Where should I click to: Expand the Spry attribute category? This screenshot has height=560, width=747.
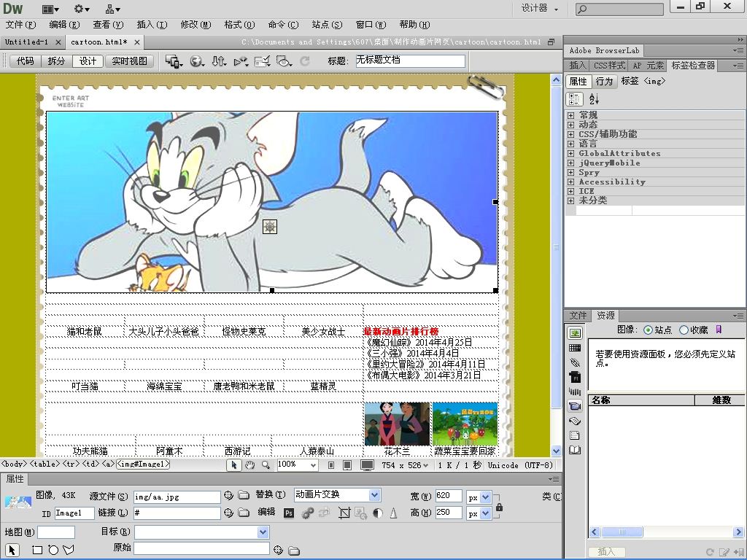570,172
